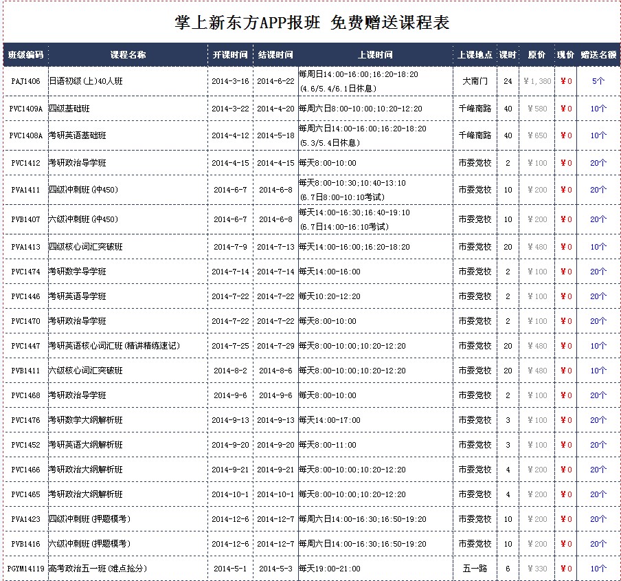Click the 原价 column header

pyautogui.click(x=537, y=55)
